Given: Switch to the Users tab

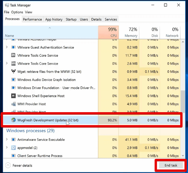Looking at the screenshot, I should pyautogui.click(x=84, y=19).
